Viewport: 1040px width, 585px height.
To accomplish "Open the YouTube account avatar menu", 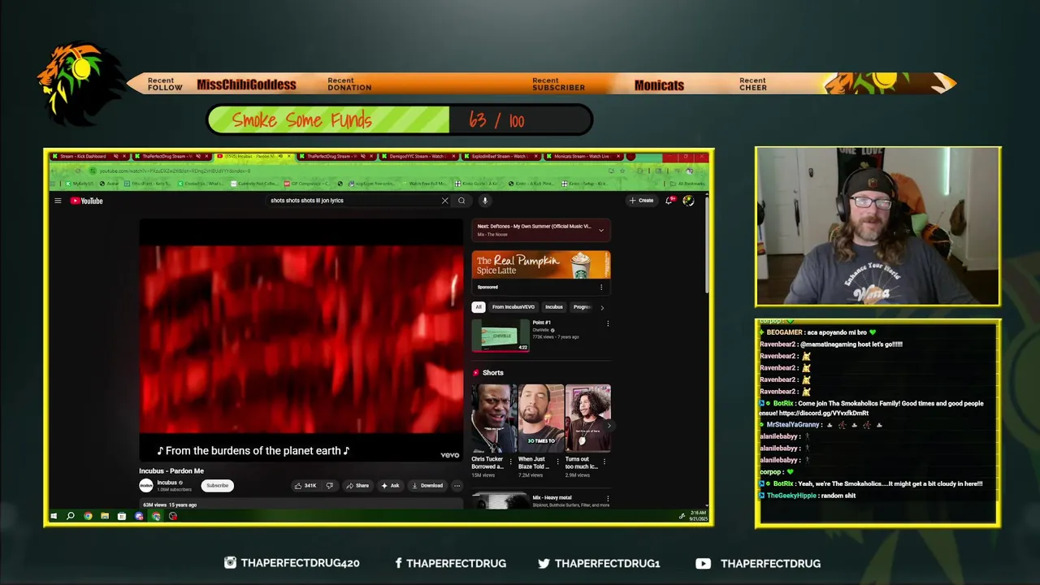I will pos(688,201).
